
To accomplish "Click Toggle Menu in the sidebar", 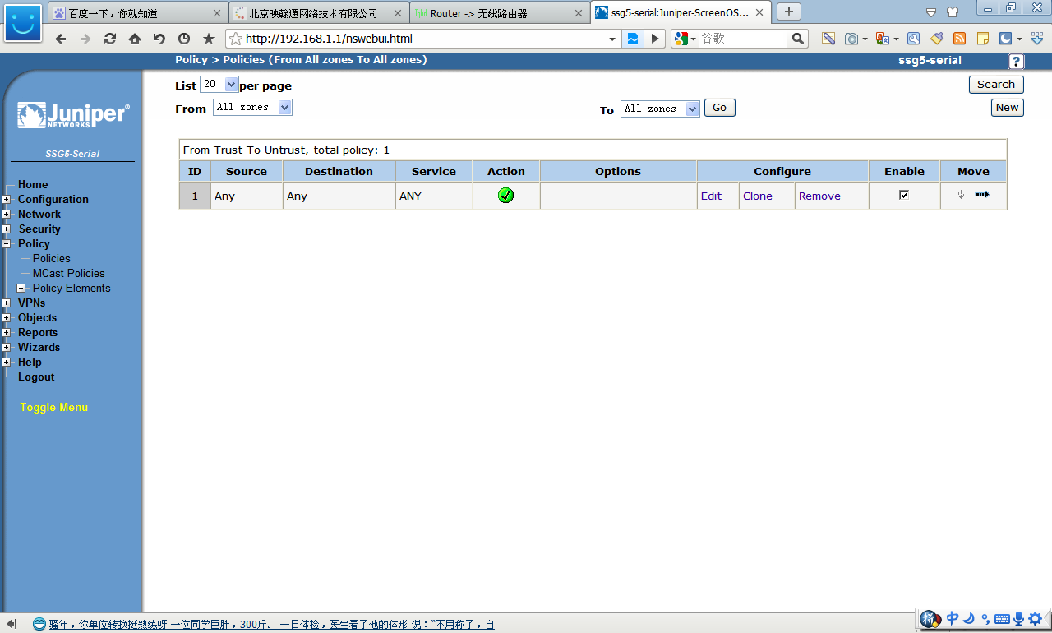I will click(x=53, y=408).
